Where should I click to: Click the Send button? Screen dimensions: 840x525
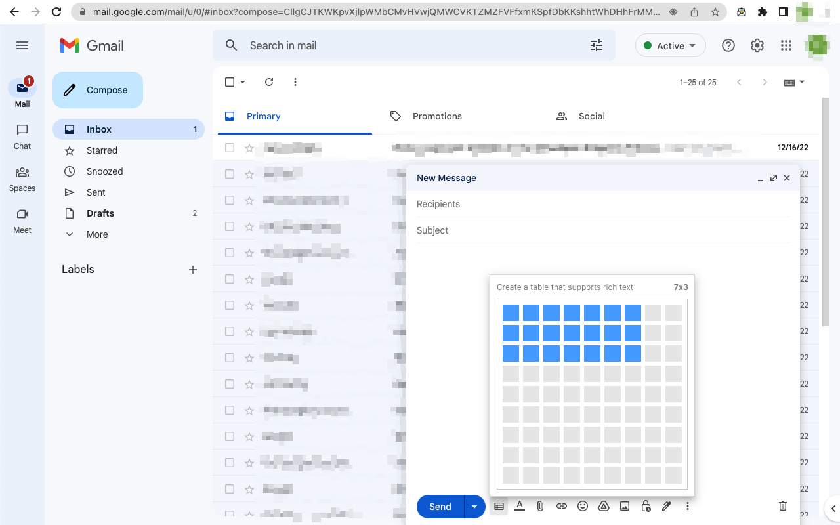[x=440, y=506]
